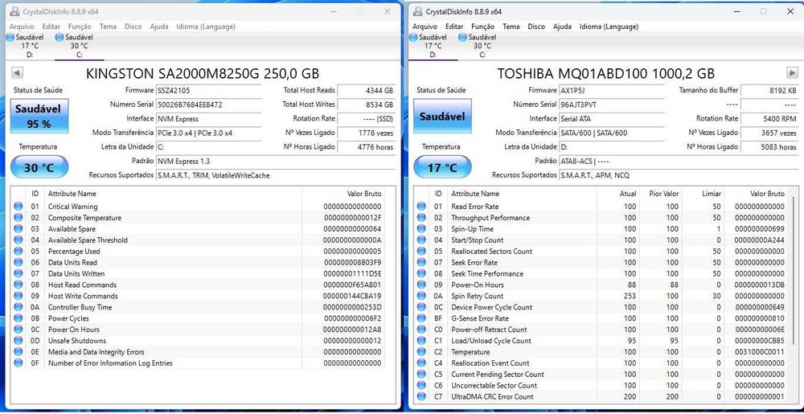Click status icon for Seek Error Rate row

coord(421,262)
